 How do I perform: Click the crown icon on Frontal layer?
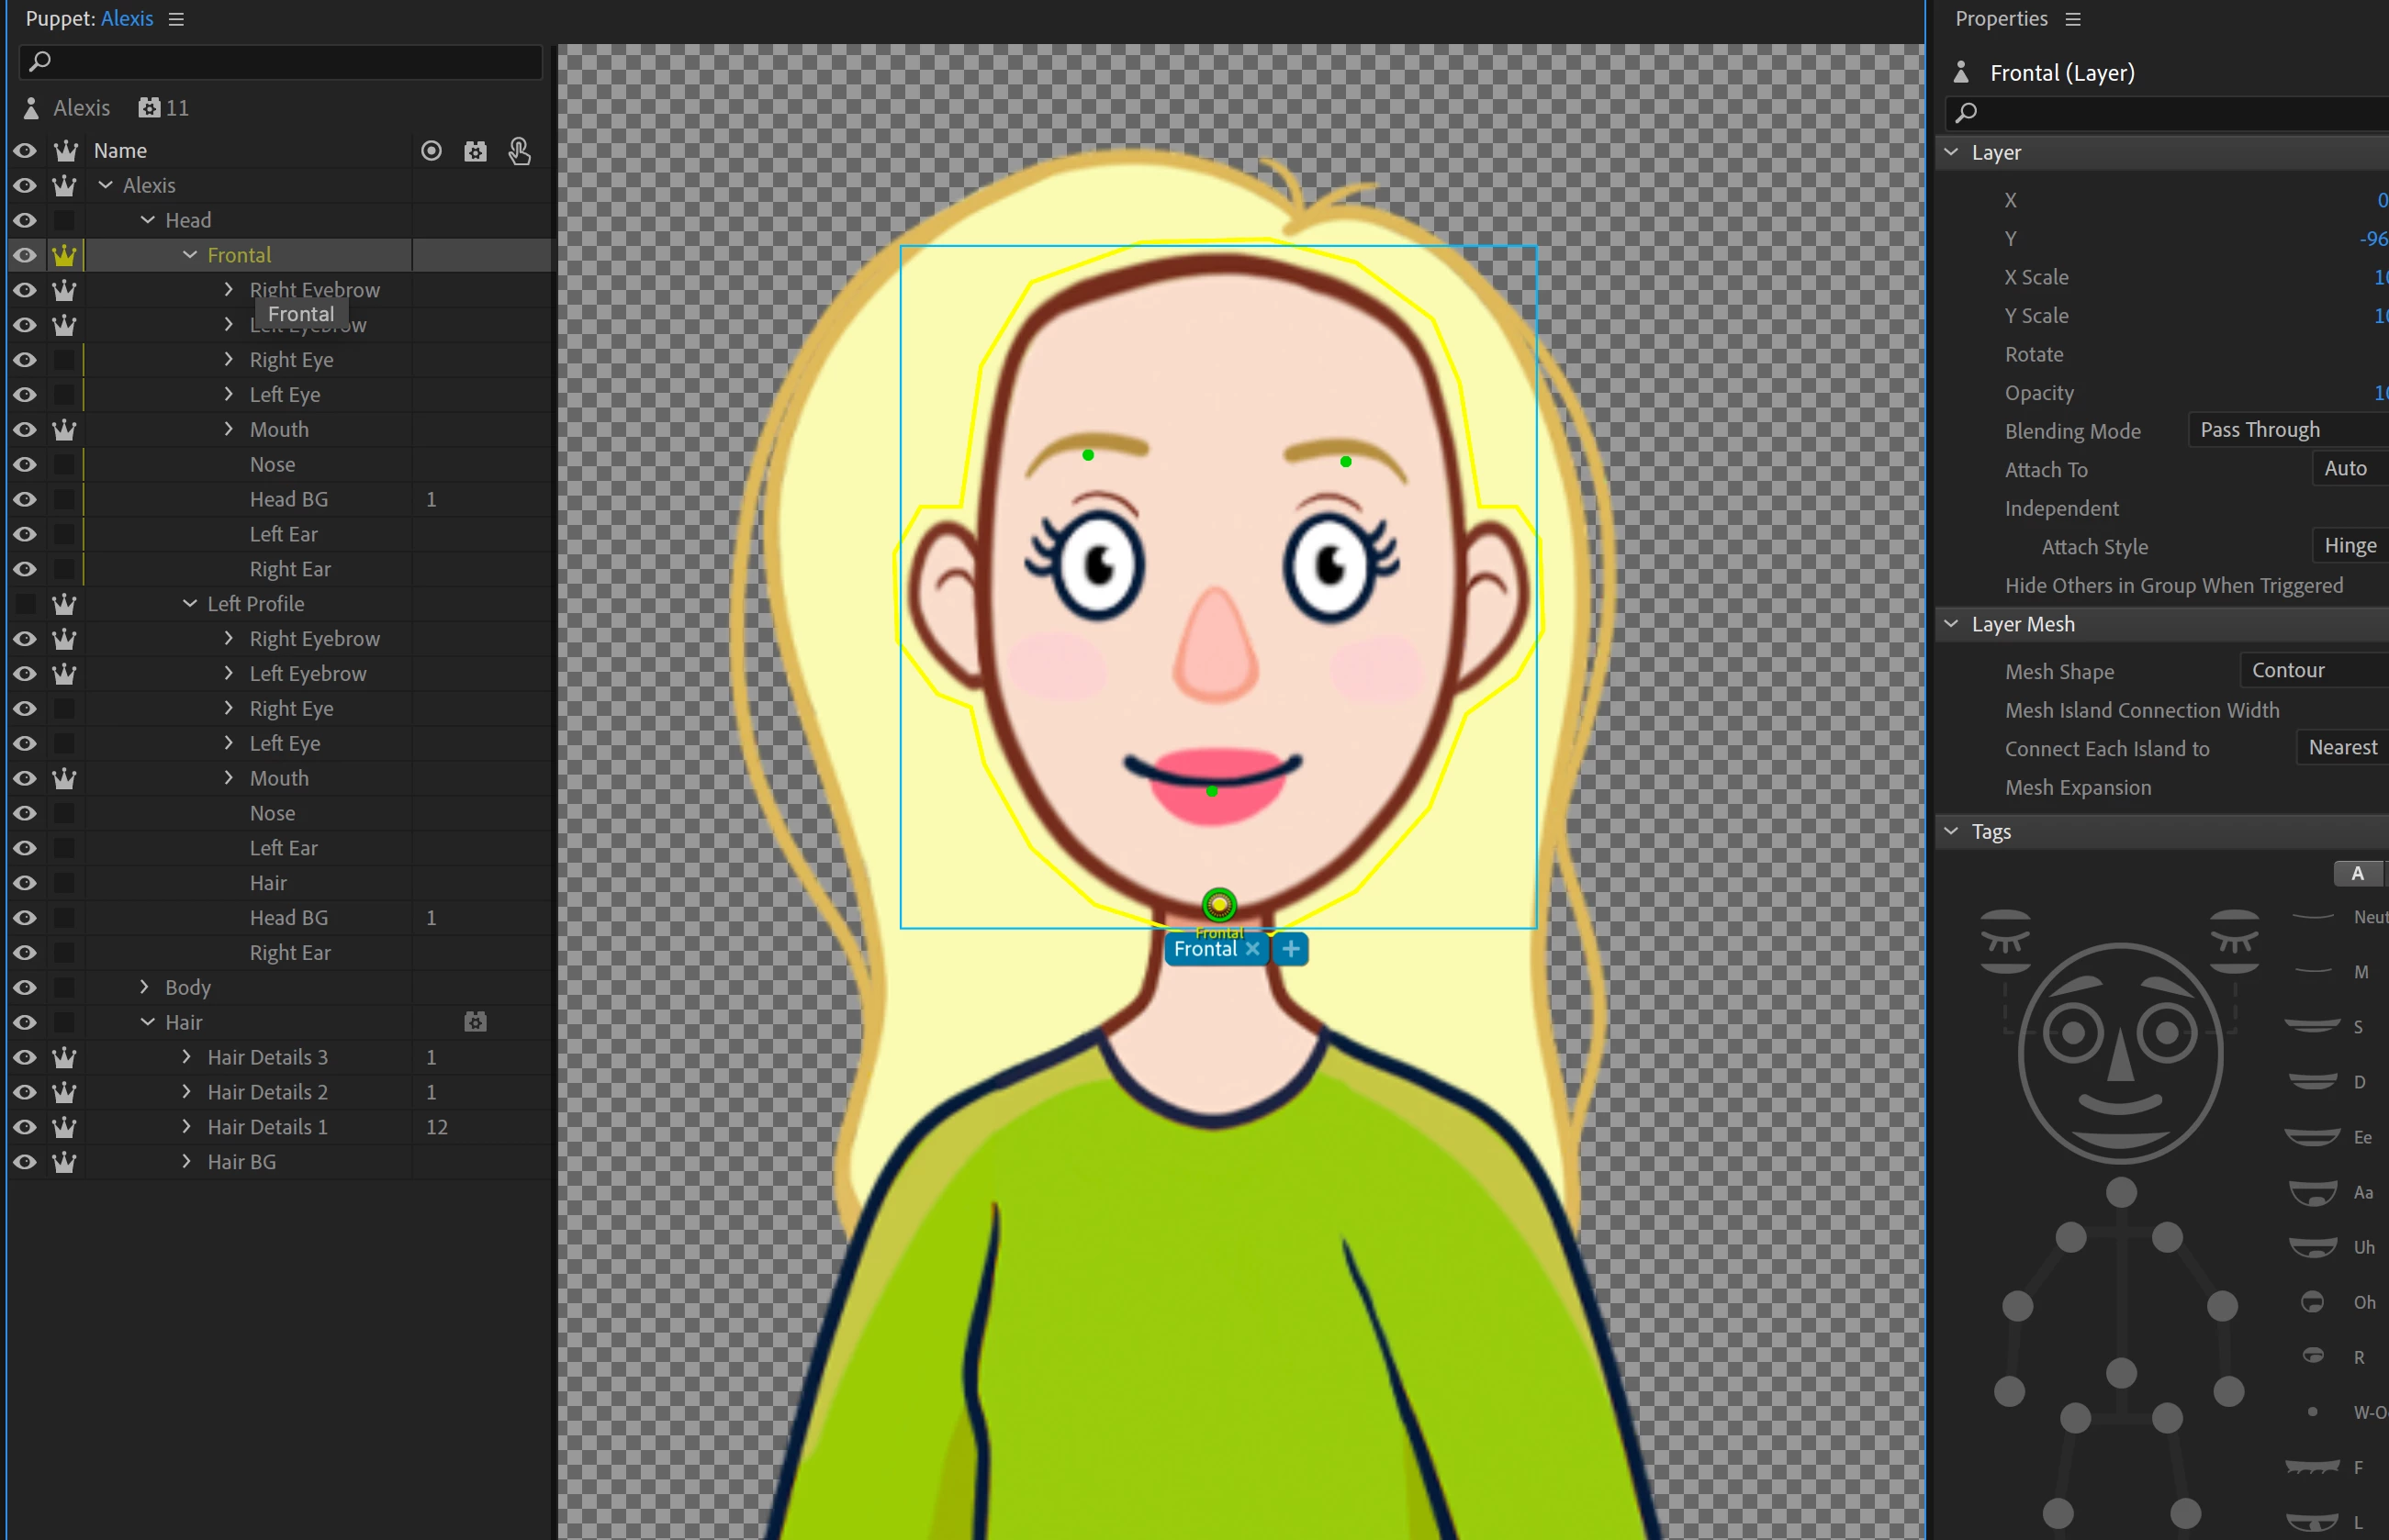pyautogui.click(x=64, y=255)
